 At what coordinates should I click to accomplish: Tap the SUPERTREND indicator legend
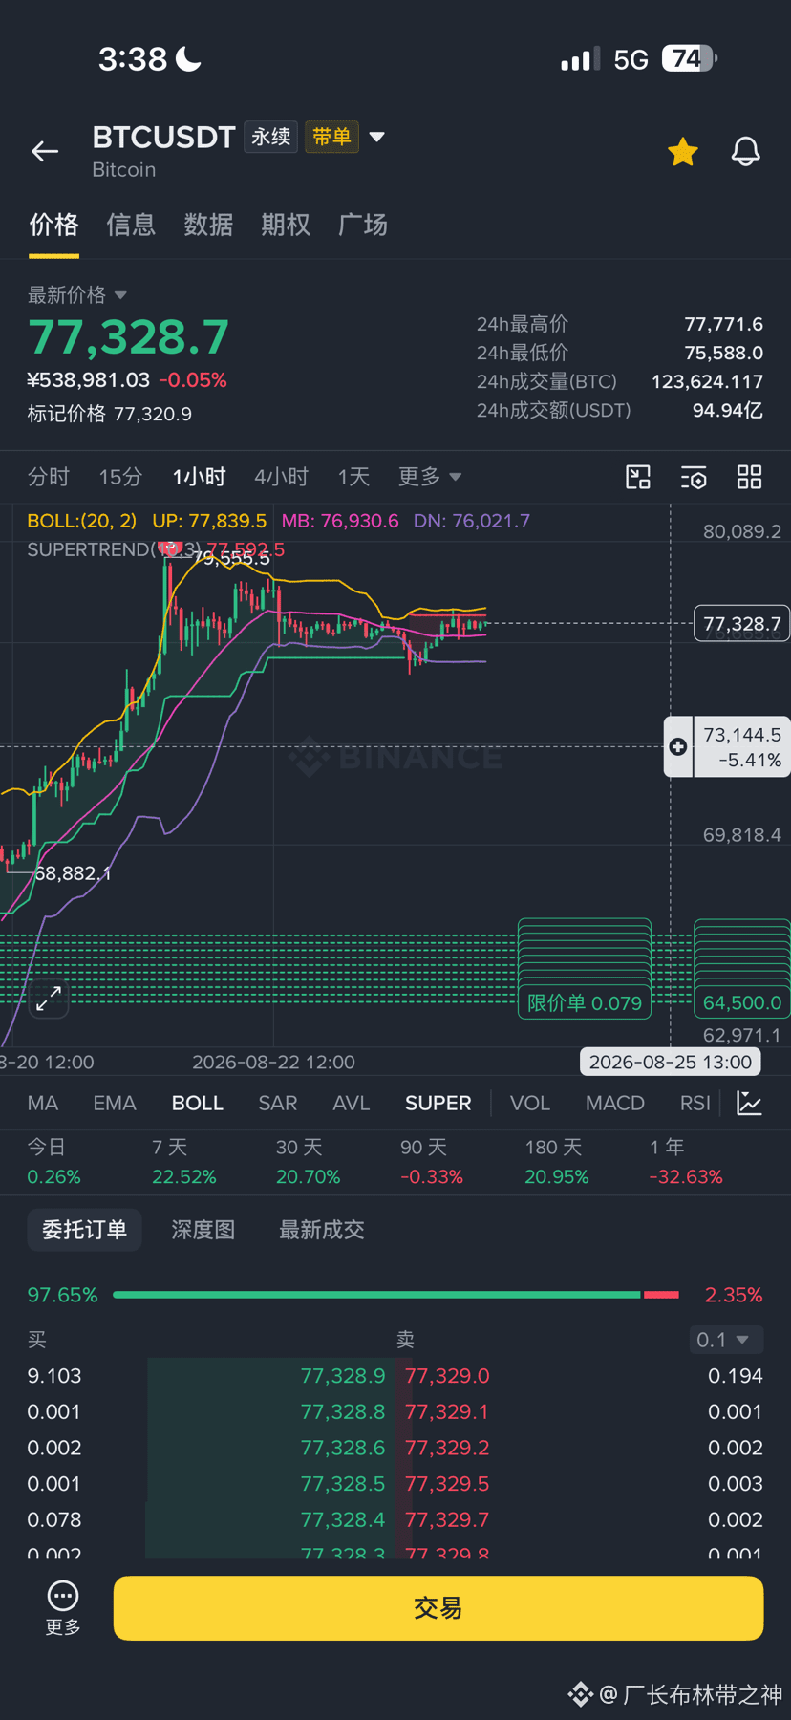tap(156, 549)
